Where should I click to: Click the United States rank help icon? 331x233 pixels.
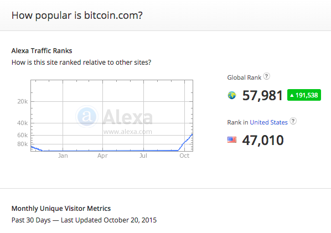click(293, 121)
